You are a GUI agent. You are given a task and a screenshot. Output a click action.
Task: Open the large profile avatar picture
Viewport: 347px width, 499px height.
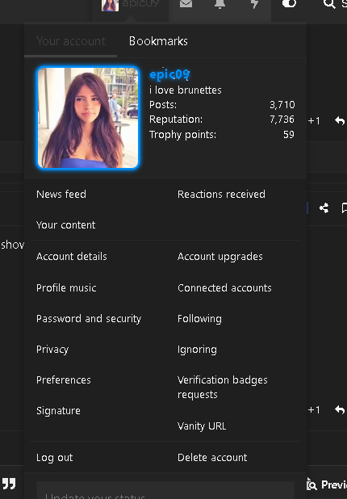coord(88,118)
